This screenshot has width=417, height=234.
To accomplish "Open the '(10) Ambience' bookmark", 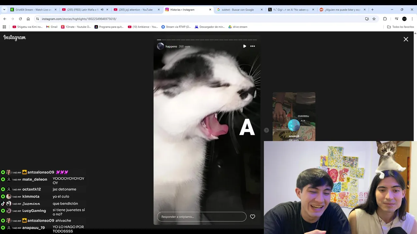I will click(x=143, y=27).
